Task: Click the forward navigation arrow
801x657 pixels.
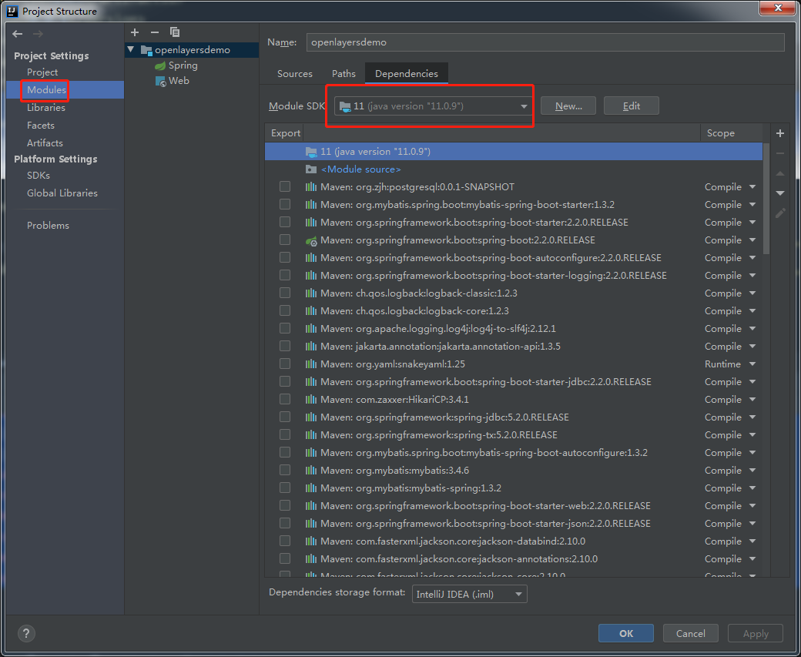Action: (x=38, y=34)
